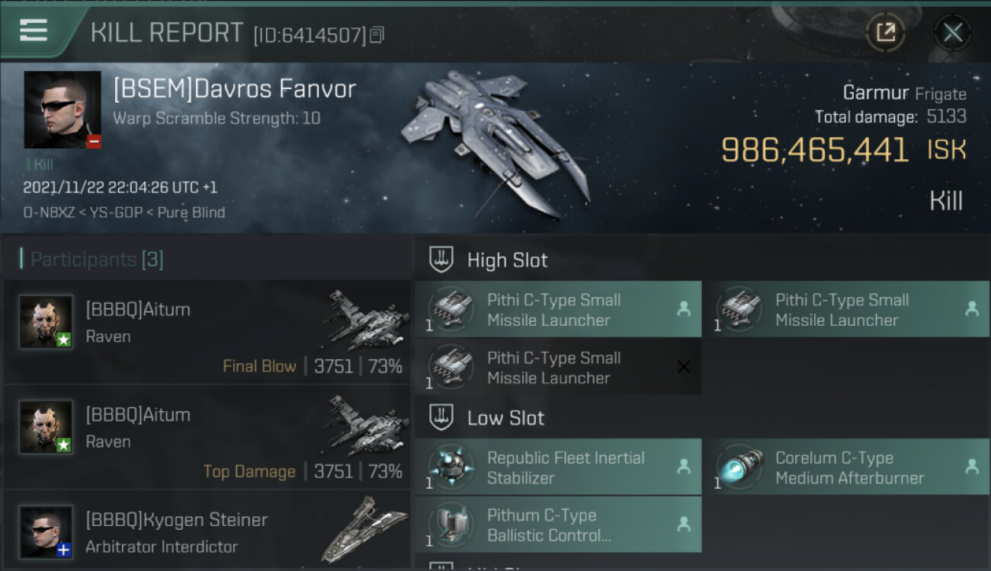Click the High Slot section icon
Image resolution: width=991 pixels, height=571 pixels.
(441, 260)
